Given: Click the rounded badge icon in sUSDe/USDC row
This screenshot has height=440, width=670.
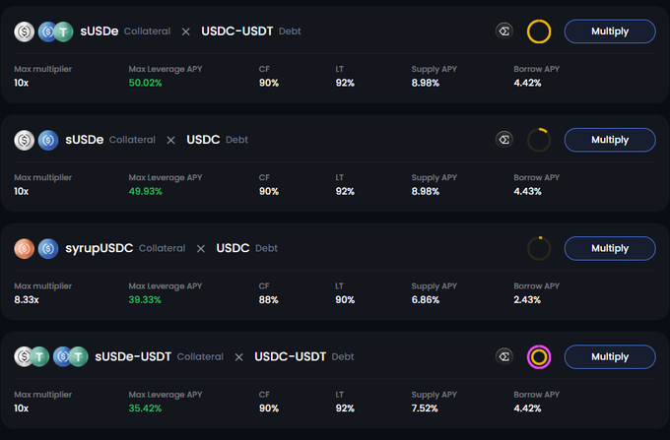Looking at the screenshot, I should coord(504,140).
